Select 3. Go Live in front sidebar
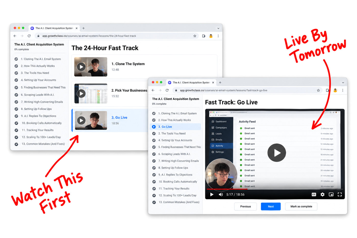This screenshot has height=238, width=357. point(175,127)
